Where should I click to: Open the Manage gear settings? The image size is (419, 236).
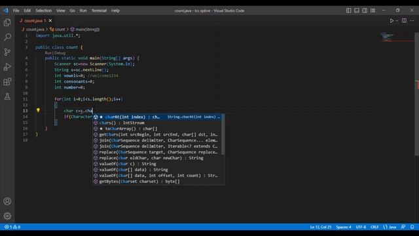7,216
